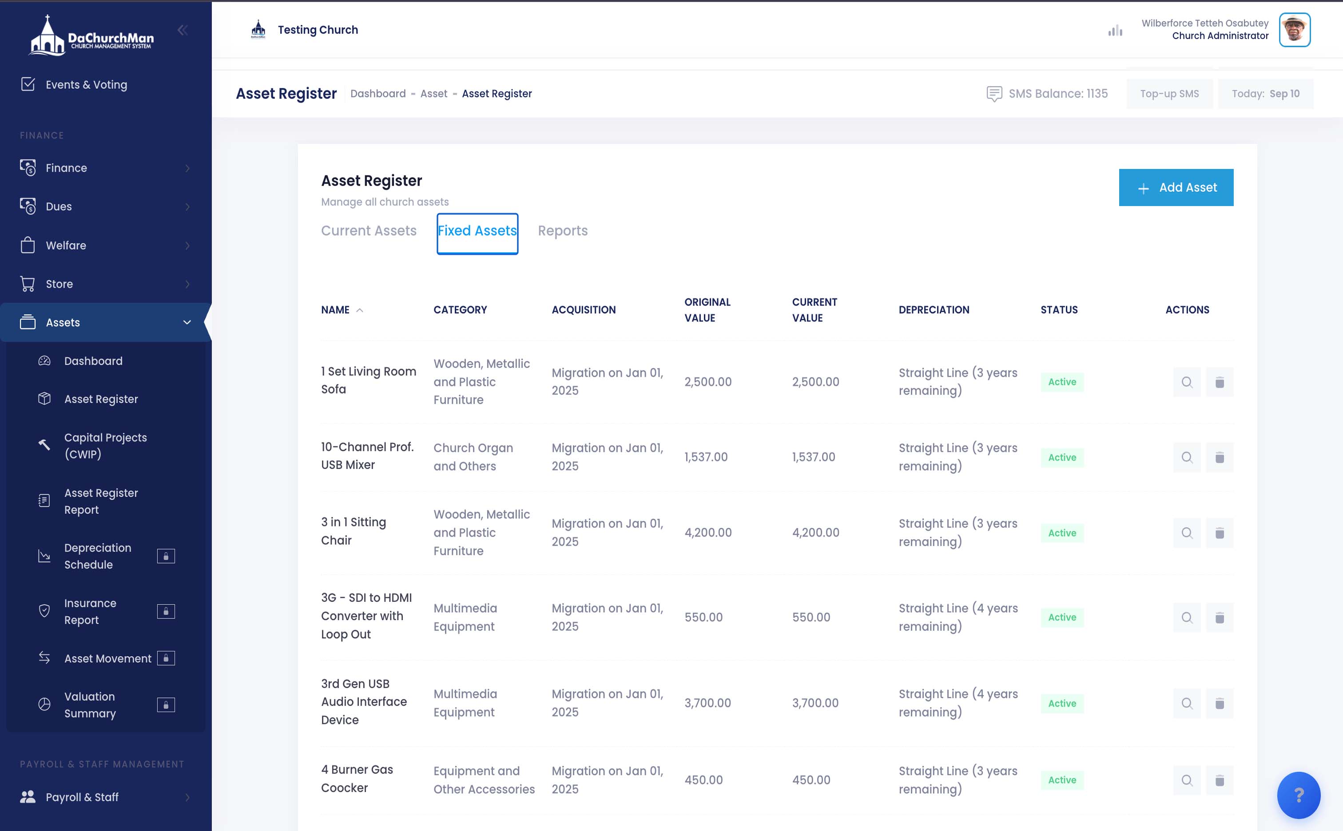Sort table by the NAME column
The width and height of the screenshot is (1343, 831).
click(x=342, y=310)
